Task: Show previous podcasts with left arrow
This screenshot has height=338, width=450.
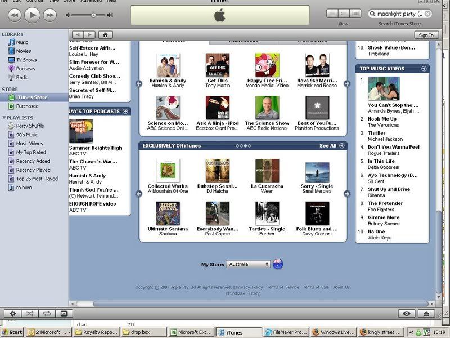Action: [139, 83]
